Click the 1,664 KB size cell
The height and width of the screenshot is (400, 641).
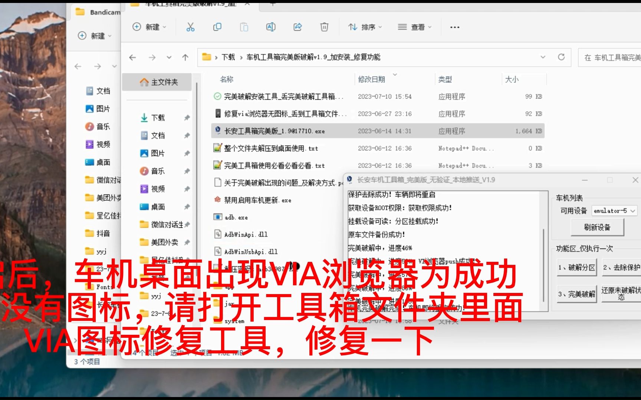click(x=529, y=131)
